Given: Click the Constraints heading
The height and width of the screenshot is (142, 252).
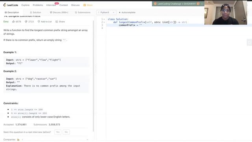Looking at the screenshot, I should click(x=11, y=103).
